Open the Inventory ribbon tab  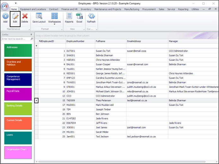[86, 9]
